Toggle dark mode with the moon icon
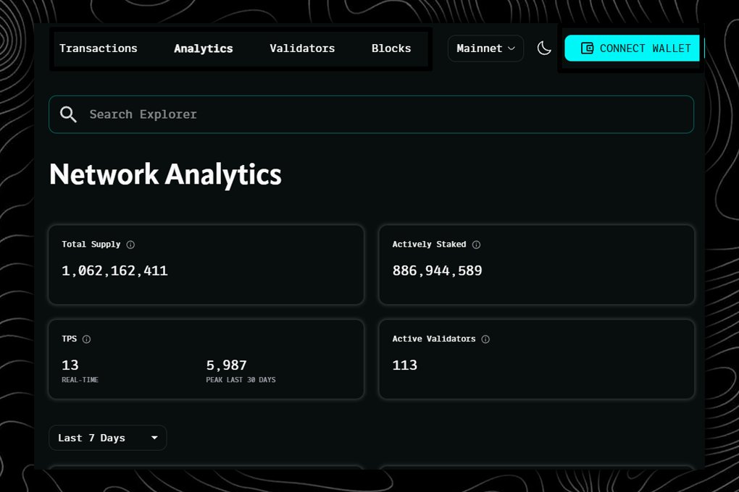The image size is (739, 492). (x=544, y=48)
